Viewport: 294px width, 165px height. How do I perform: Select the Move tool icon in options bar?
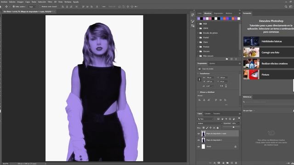point(6,6)
